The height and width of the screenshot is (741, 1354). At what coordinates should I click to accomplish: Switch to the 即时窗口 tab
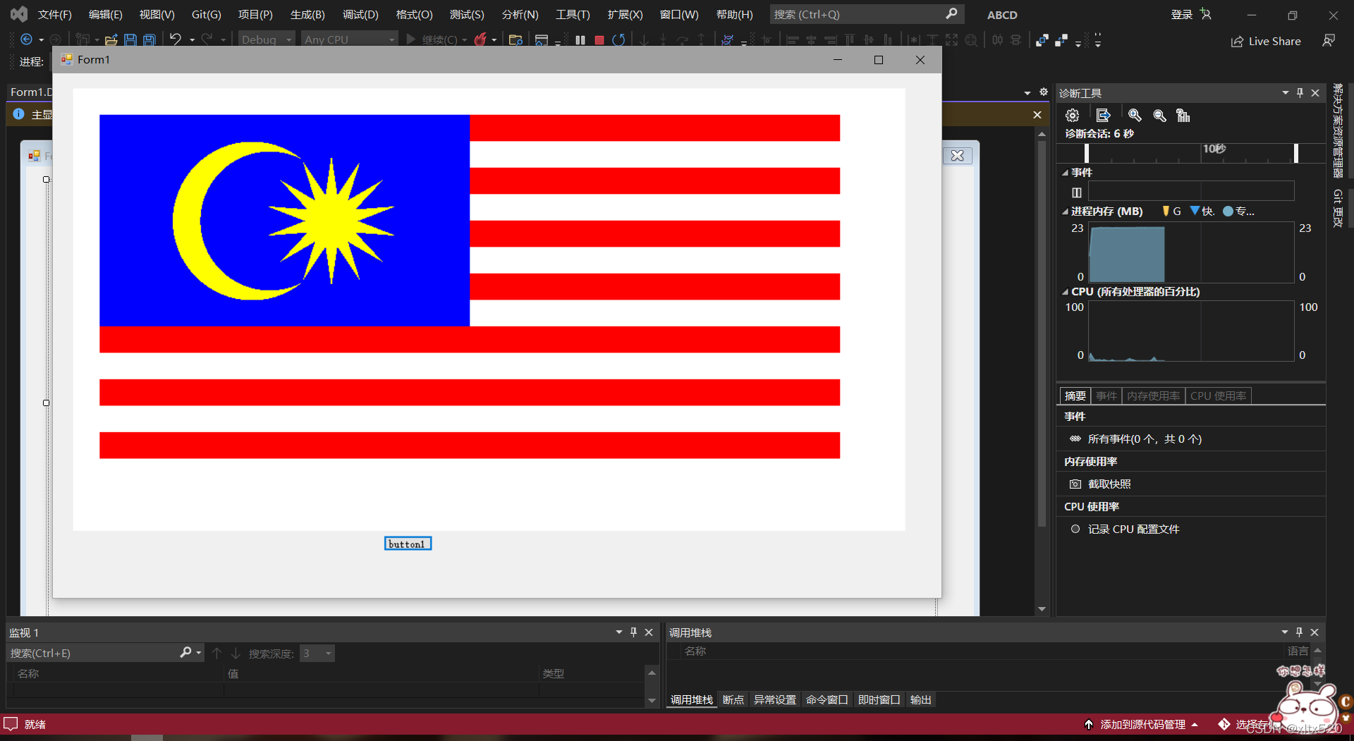point(879,700)
